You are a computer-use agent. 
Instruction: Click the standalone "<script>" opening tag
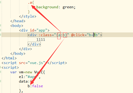pyautogui.click(x=10, y=68)
